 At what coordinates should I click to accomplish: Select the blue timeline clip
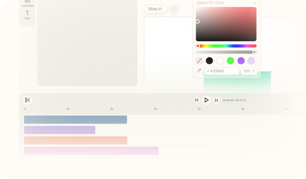pyautogui.click(x=75, y=120)
